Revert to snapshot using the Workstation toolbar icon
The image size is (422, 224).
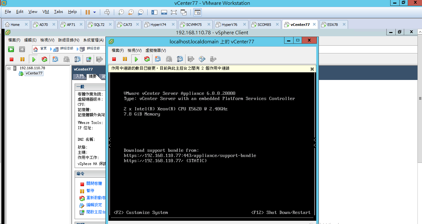click(131, 12)
